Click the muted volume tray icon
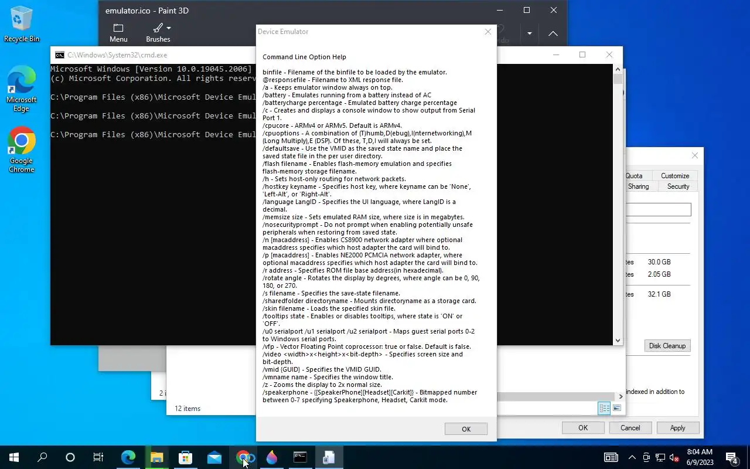 pyautogui.click(x=674, y=457)
